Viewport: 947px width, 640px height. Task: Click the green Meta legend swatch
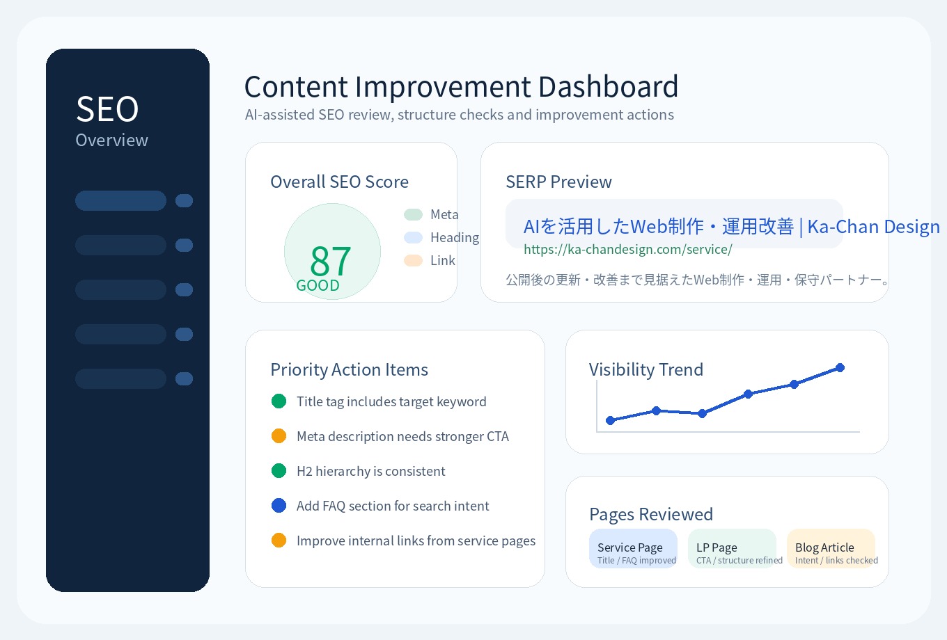coord(413,214)
